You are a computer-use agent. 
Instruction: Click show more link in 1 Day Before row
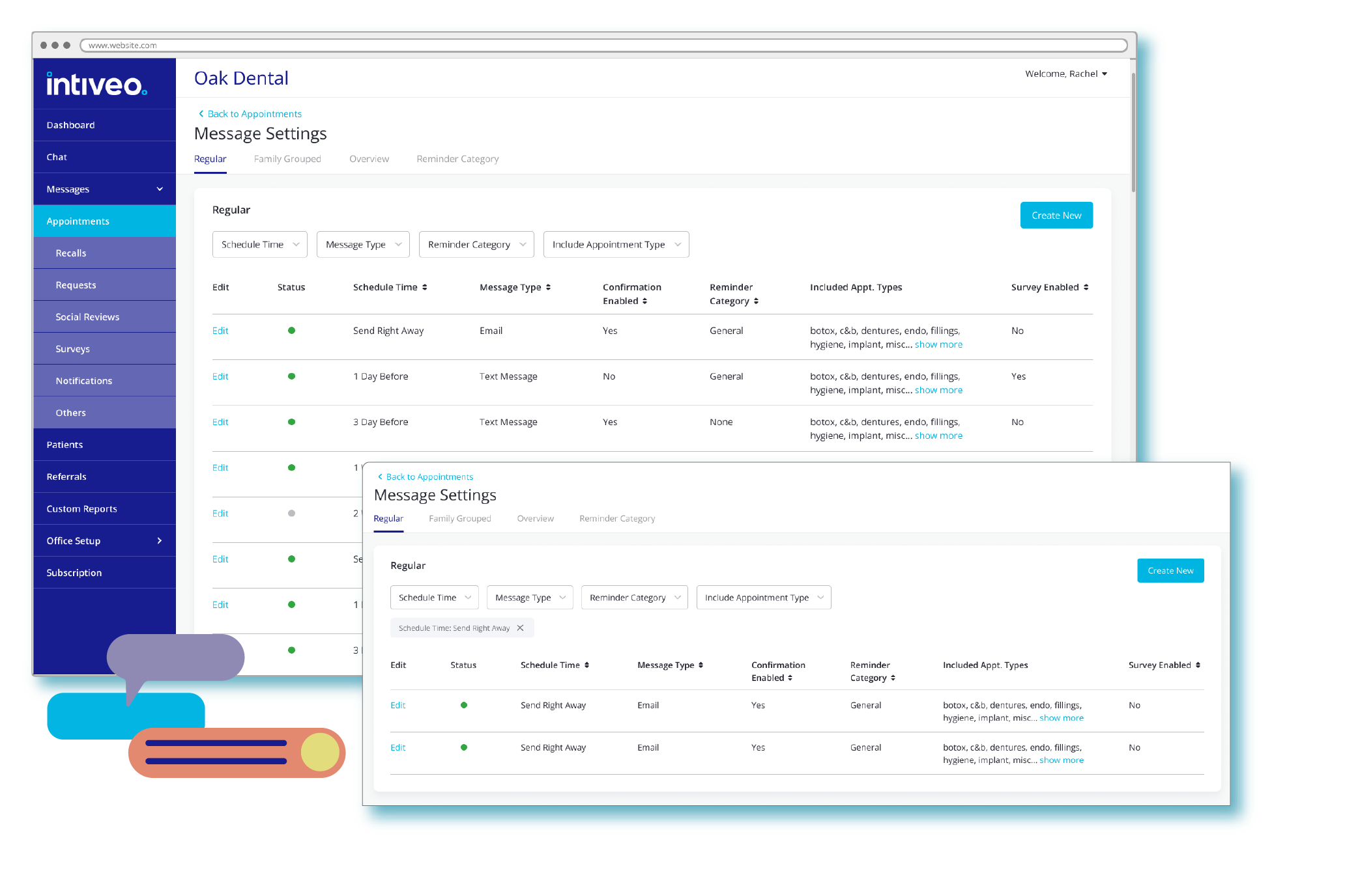pyautogui.click(x=938, y=390)
